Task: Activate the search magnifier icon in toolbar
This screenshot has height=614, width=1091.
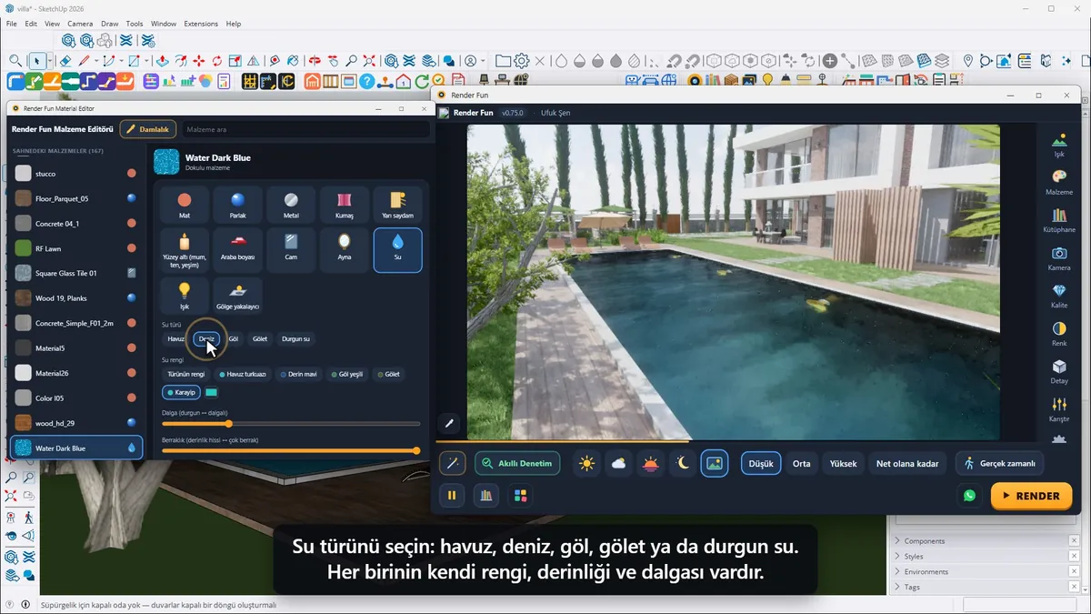Action: 15,61
